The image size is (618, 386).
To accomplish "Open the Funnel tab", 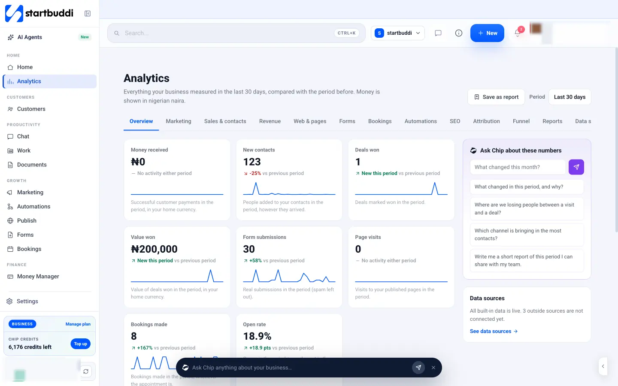I will 521,121.
